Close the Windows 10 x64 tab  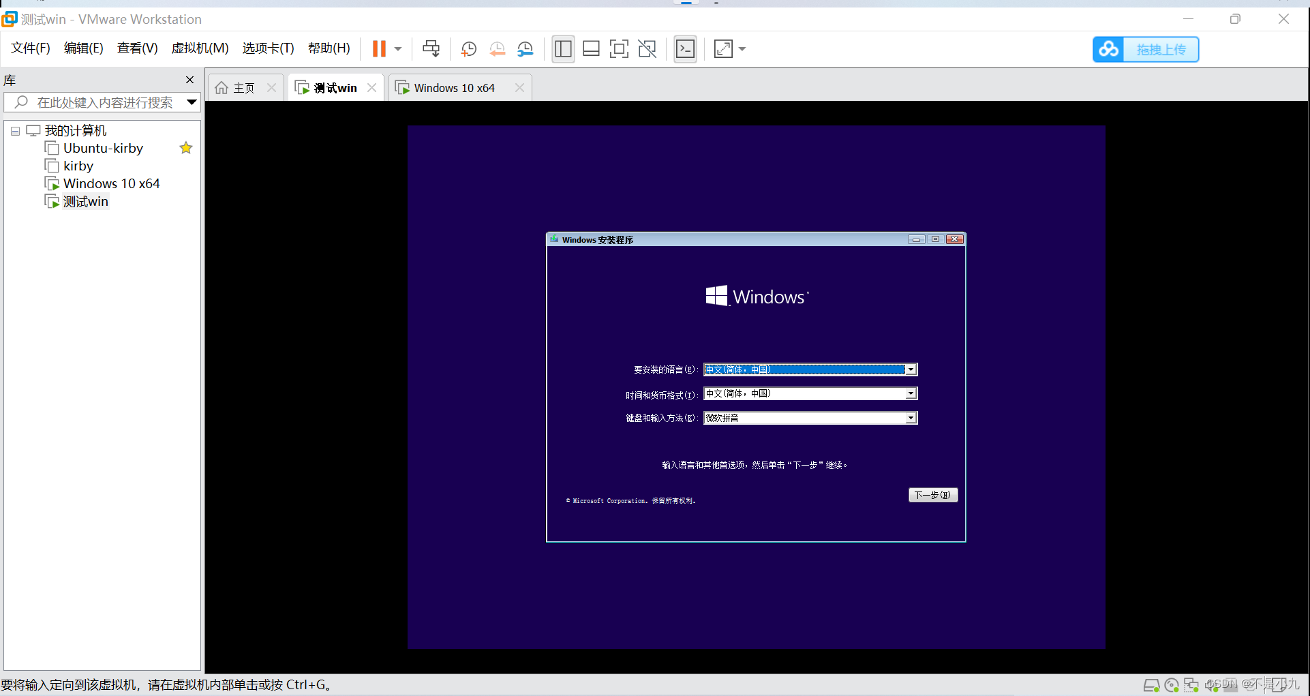(x=519, y=88)
